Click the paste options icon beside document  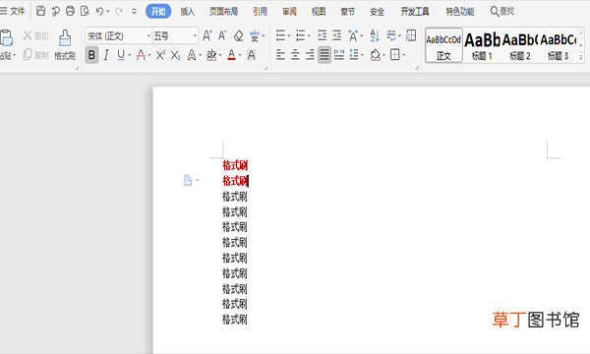[188, 181]
